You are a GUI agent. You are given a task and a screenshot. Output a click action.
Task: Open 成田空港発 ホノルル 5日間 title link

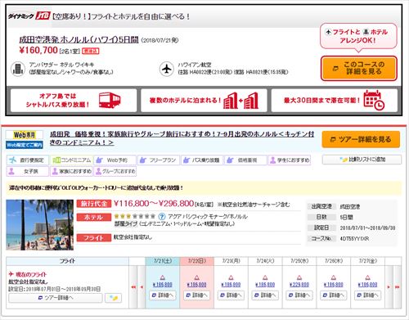coord(79,40)
